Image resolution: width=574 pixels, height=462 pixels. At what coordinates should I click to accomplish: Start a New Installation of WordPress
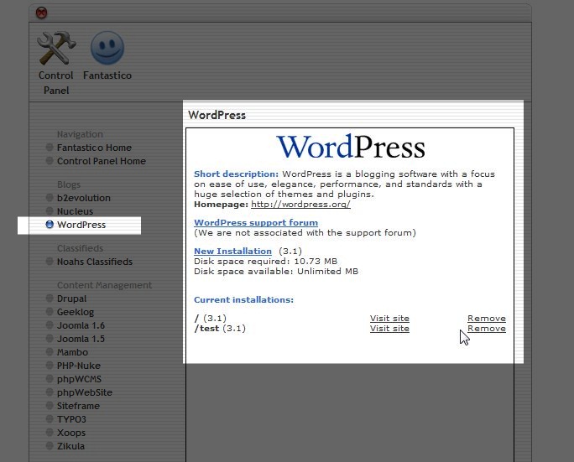[x=232, y=252]
